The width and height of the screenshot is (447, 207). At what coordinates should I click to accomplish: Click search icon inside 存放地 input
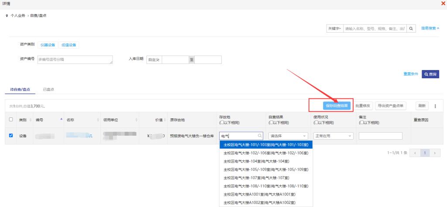(260, 136)
